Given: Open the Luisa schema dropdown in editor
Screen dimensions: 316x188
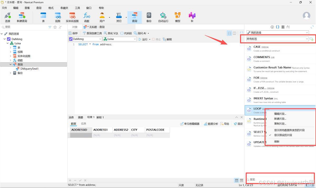Looking at the screenshot, I should click(x=120, y=39).
